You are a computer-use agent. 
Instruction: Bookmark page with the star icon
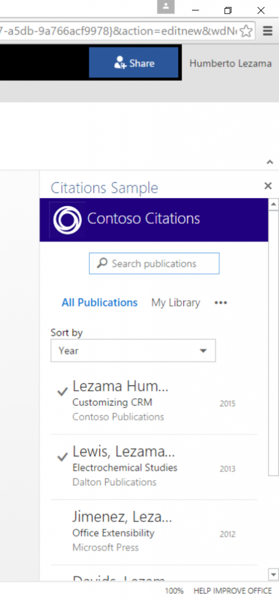click(246, 31)
